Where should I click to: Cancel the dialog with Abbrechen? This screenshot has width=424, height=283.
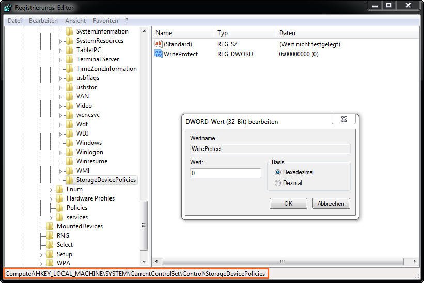coord(331,204)
